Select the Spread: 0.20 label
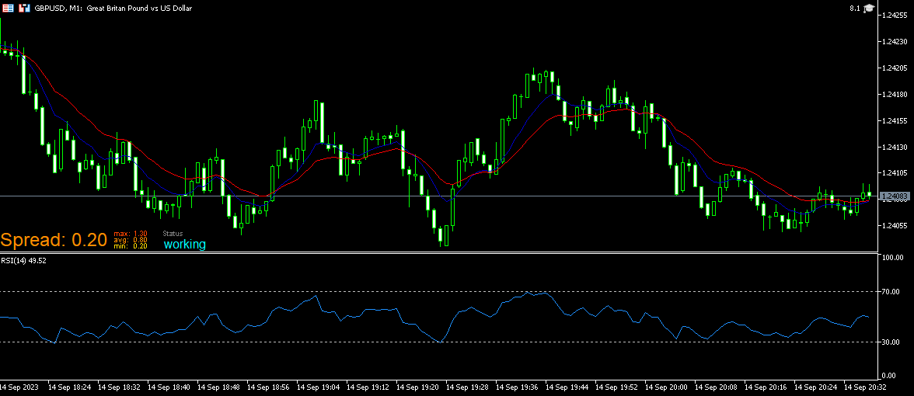This screenshot has width=914, height=396. pyautogui.click(x=54, y=239)
